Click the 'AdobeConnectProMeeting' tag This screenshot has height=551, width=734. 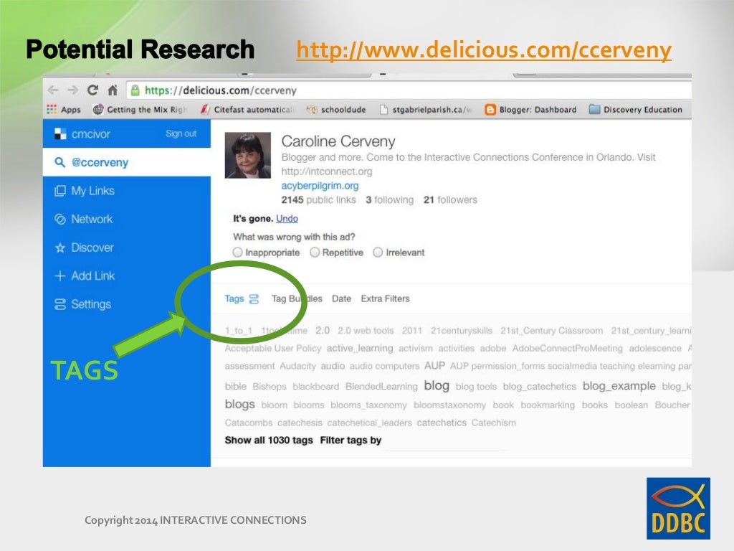point(568,349)
